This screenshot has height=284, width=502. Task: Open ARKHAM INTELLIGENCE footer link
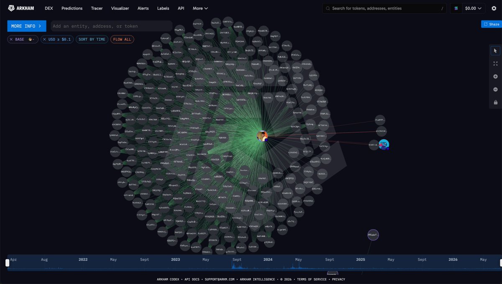point(257,279)
